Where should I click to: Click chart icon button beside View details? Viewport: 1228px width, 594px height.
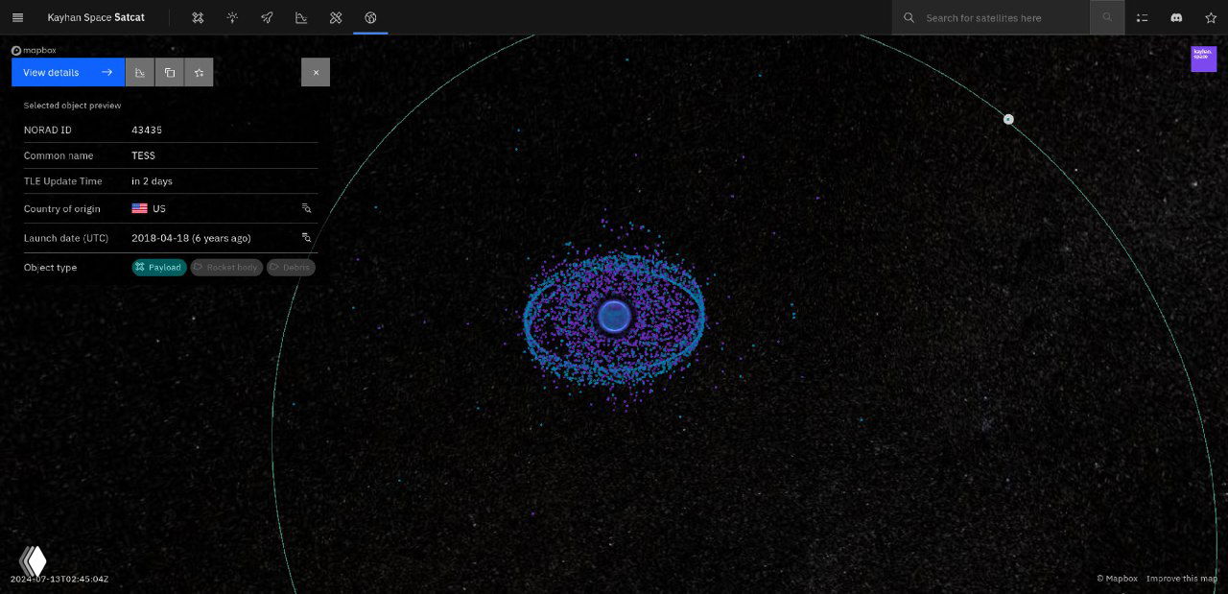(140, 72)
